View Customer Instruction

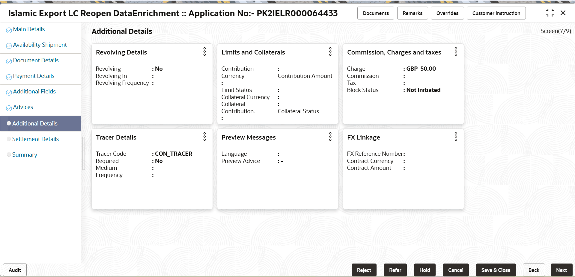coord(496,13)
